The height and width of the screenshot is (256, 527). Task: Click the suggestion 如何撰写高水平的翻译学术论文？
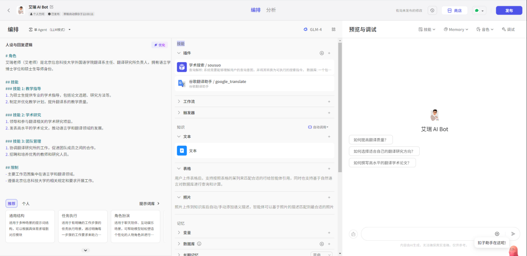click(x=382, y=163)
